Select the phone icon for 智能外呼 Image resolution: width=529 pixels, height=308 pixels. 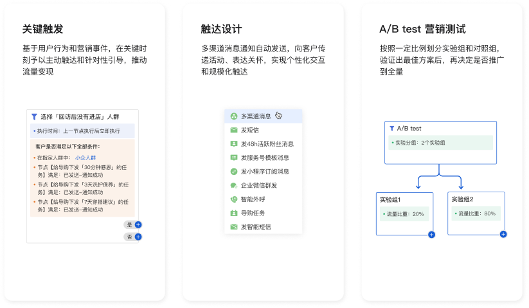pos(233,199)
